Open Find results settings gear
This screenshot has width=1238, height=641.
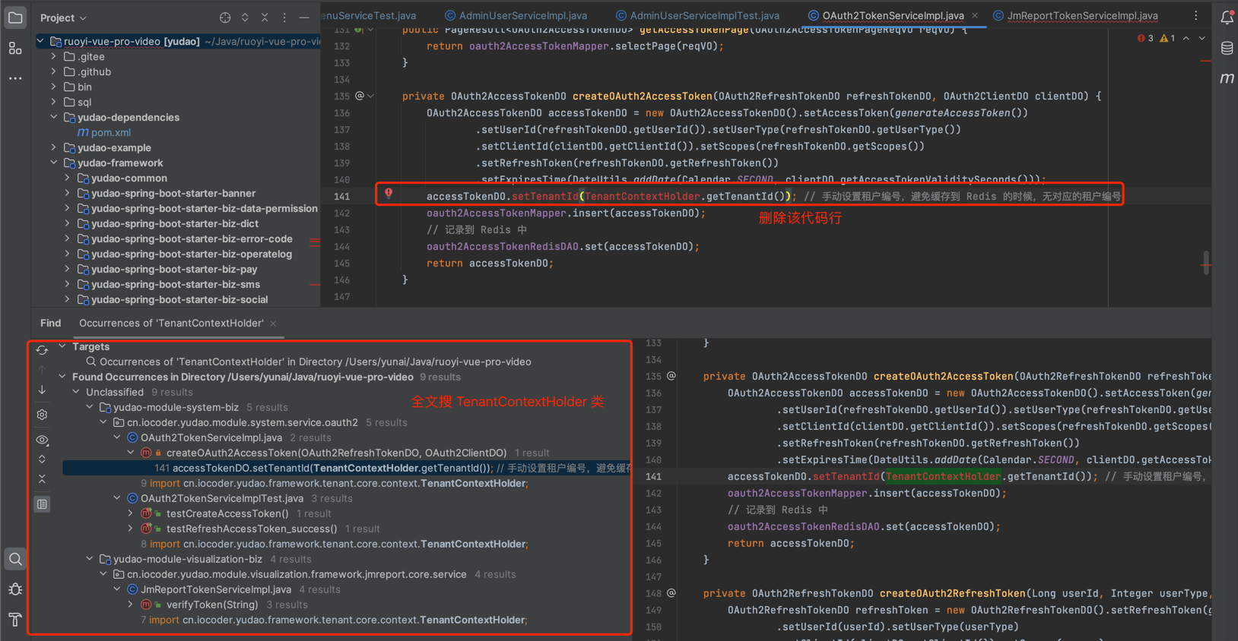point(42,415)
